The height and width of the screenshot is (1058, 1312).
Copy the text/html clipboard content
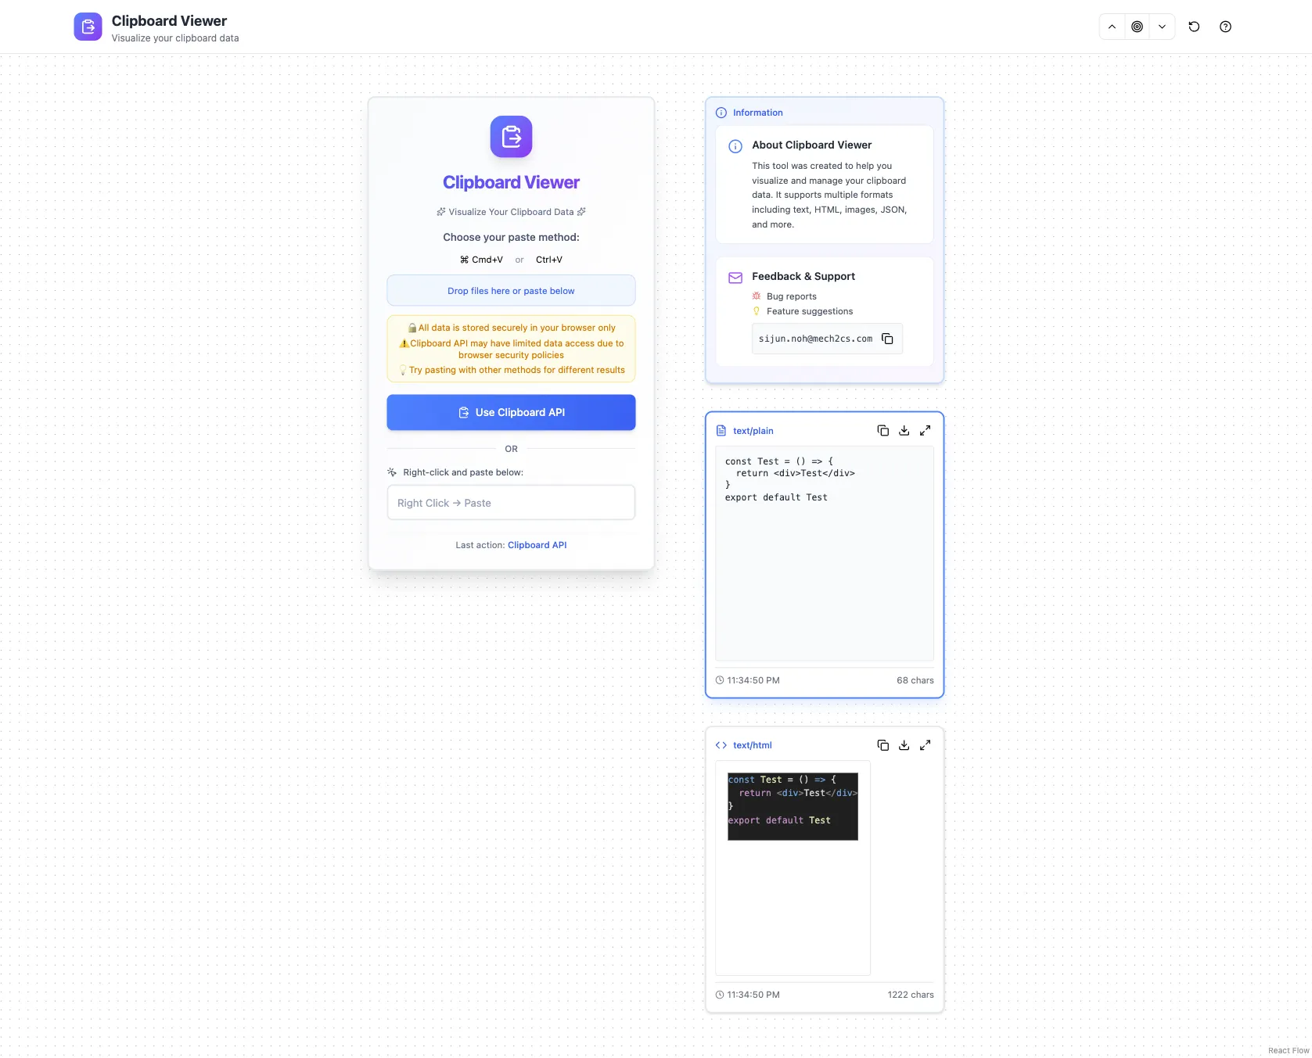(x=882, y=745)
